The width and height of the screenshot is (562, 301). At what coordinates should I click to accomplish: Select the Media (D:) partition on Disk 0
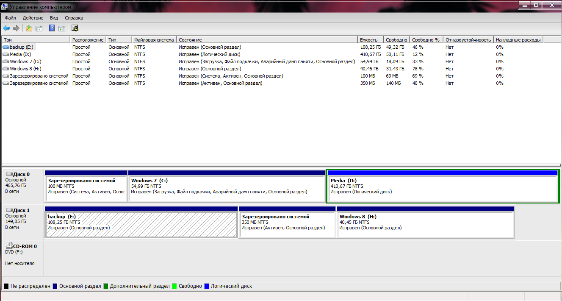coord(443,186)
